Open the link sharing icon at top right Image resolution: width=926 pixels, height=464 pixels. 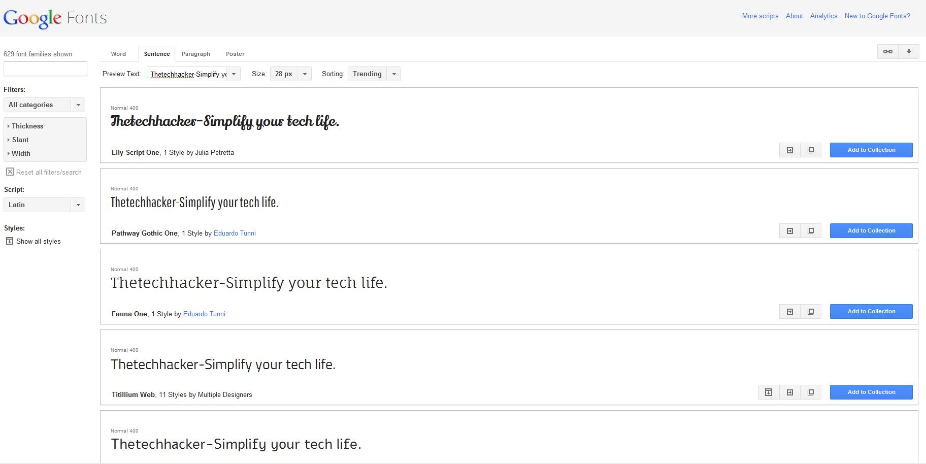887,51
